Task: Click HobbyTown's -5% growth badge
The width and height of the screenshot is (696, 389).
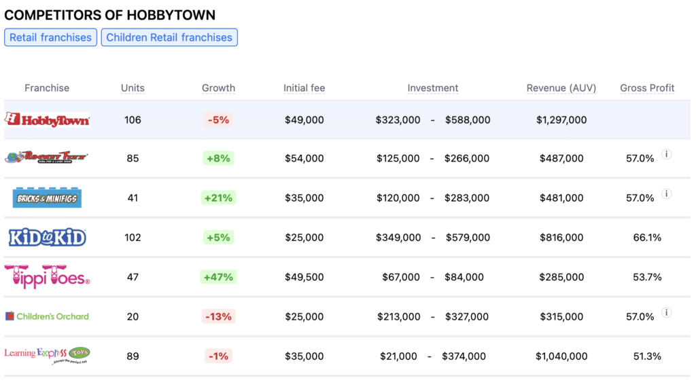Action: coord(218,119)
